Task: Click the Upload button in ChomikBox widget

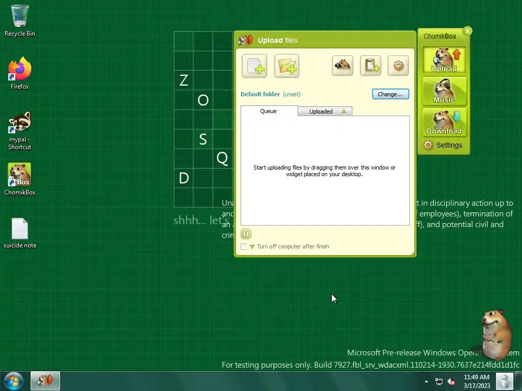Action: pos(444,60)
